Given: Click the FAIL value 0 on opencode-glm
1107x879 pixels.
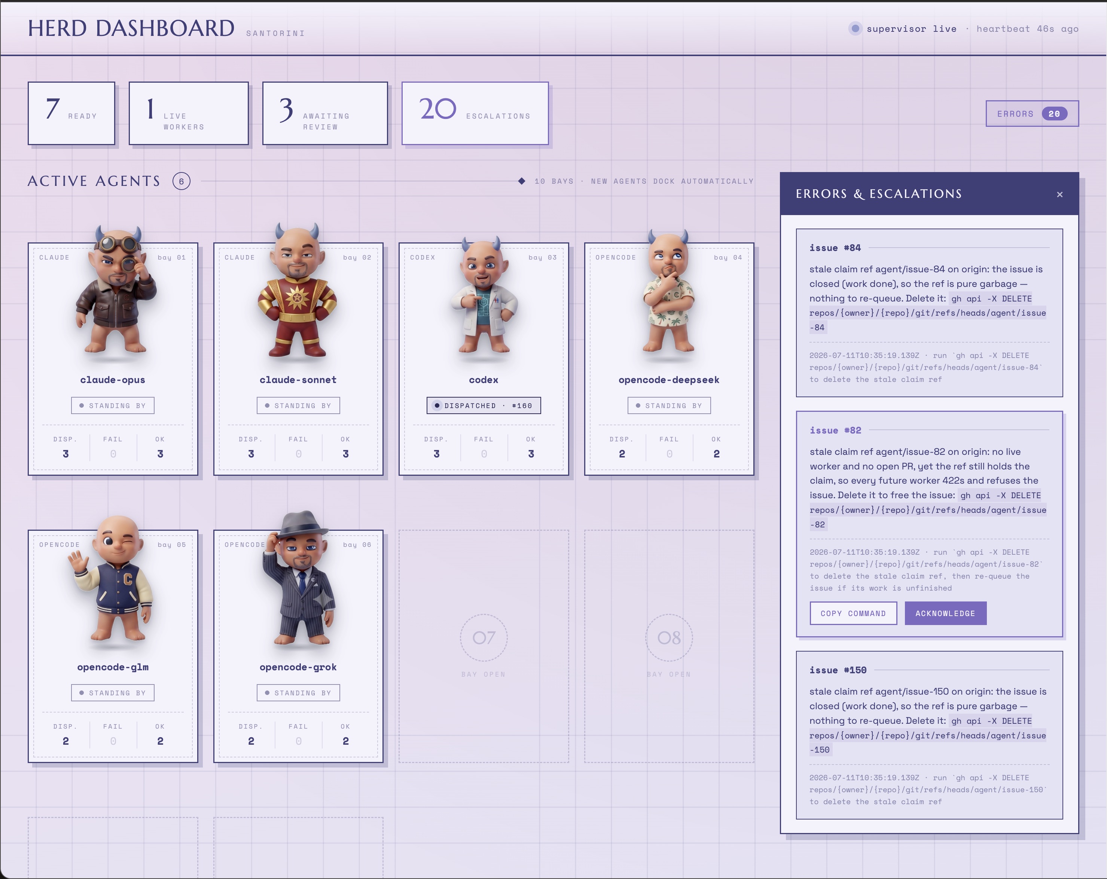Looking at the screenshot, I should click(x=113, y=741).
